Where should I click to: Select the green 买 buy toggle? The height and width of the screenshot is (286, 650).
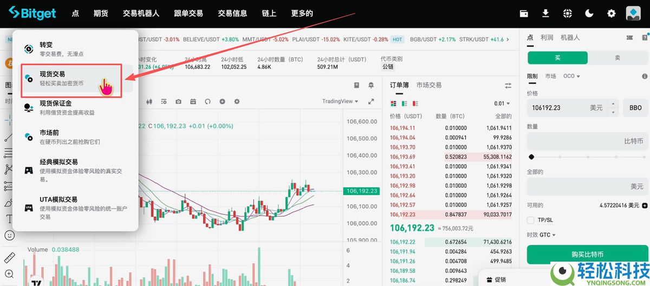pos(557,57)
